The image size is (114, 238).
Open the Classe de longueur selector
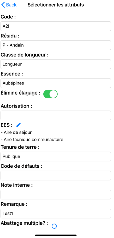pyautogui.click(x=56, y=64)
